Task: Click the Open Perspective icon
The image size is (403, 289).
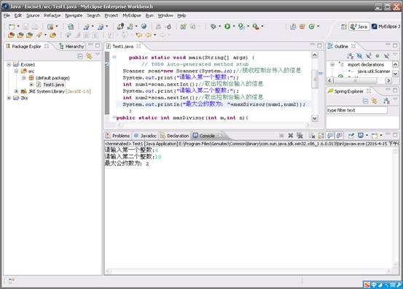Action: click(344, 26)
